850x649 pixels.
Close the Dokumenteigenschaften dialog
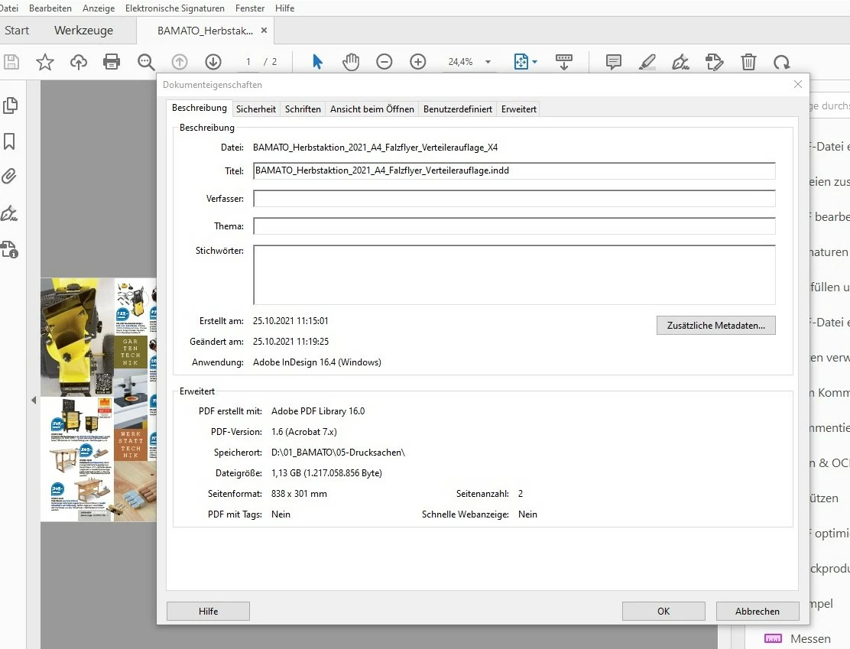(x=798, y=84)
